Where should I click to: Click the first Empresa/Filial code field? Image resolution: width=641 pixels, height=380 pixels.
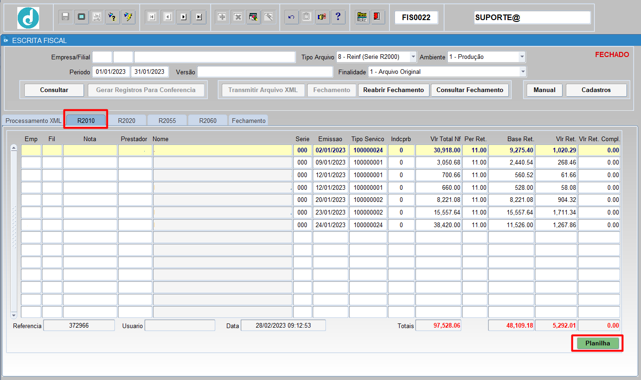[102, 57]
